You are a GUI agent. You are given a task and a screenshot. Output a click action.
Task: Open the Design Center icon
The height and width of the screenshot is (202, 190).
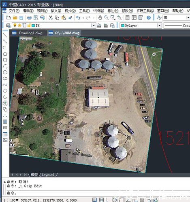[134, 18]
